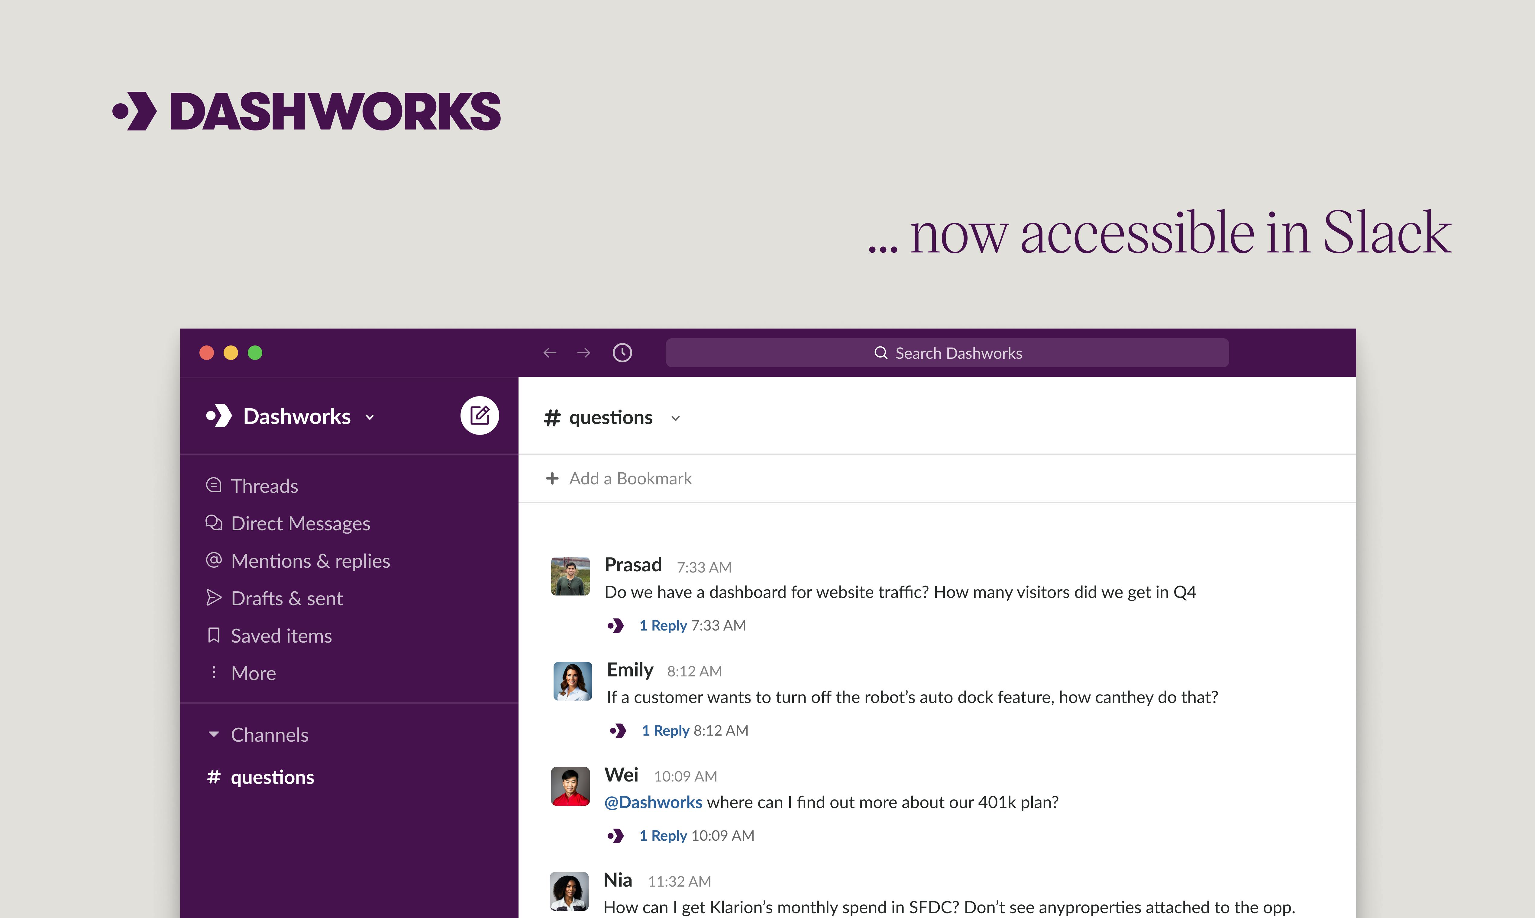Screen dimensions: 1535x918
Task: Go forward with the right arrow
Action: [x=584, y=353]
